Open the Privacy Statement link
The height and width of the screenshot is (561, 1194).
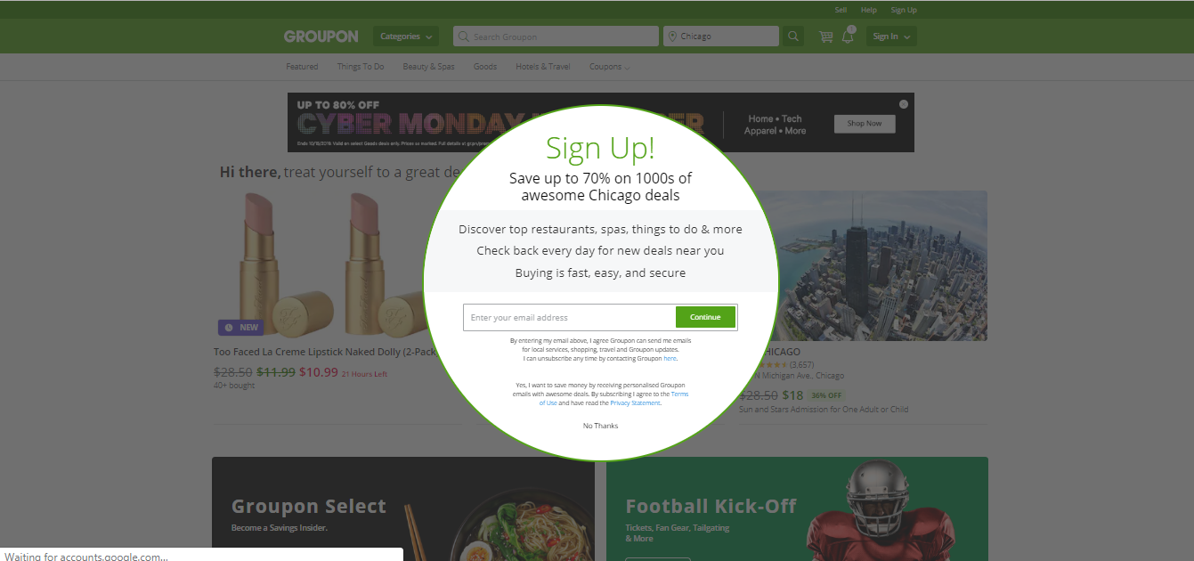(635, 402)
